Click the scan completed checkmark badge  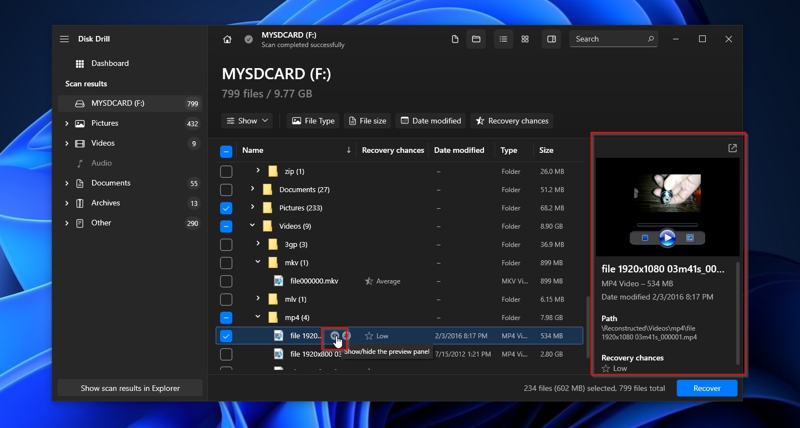[248, 39]
